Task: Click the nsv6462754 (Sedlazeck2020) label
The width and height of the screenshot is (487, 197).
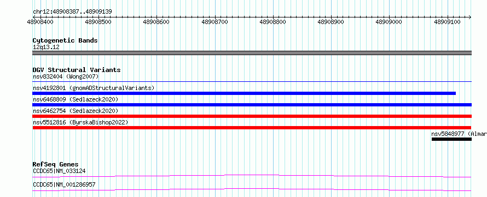Action: tap(76, 111)
